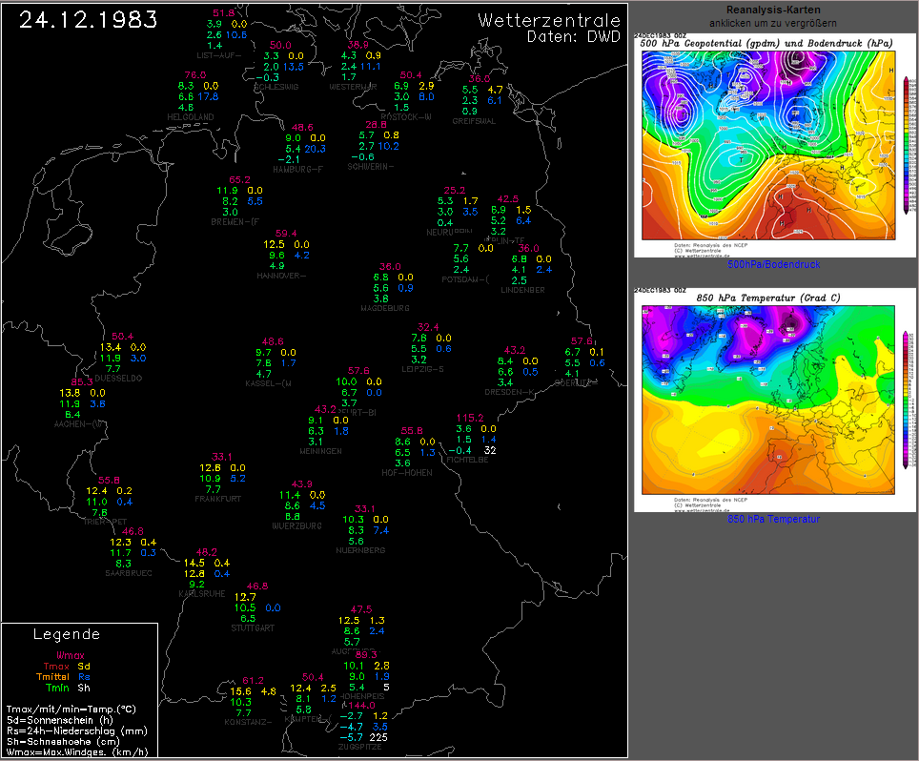Select the MAGDEBURG station label

[385, 309]
